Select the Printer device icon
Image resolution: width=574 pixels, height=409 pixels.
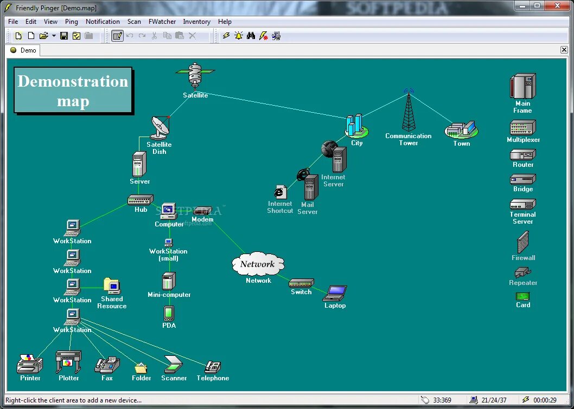click(30, 363)
